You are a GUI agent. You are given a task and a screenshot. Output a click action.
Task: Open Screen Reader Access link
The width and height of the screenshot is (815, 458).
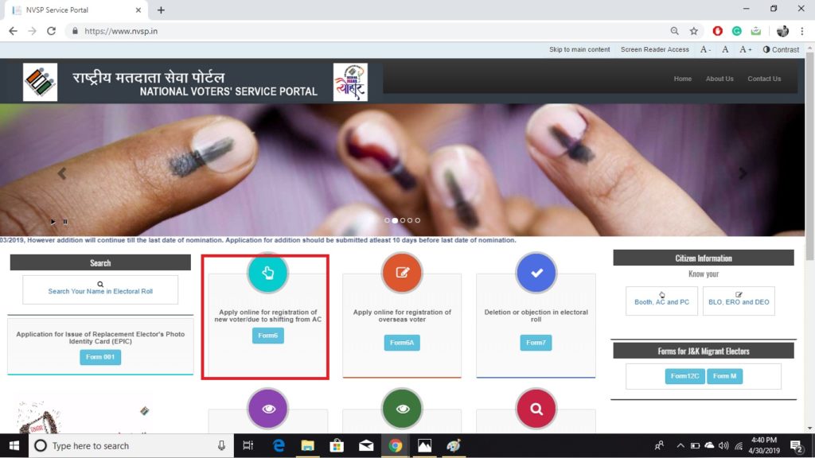[655, 49]
